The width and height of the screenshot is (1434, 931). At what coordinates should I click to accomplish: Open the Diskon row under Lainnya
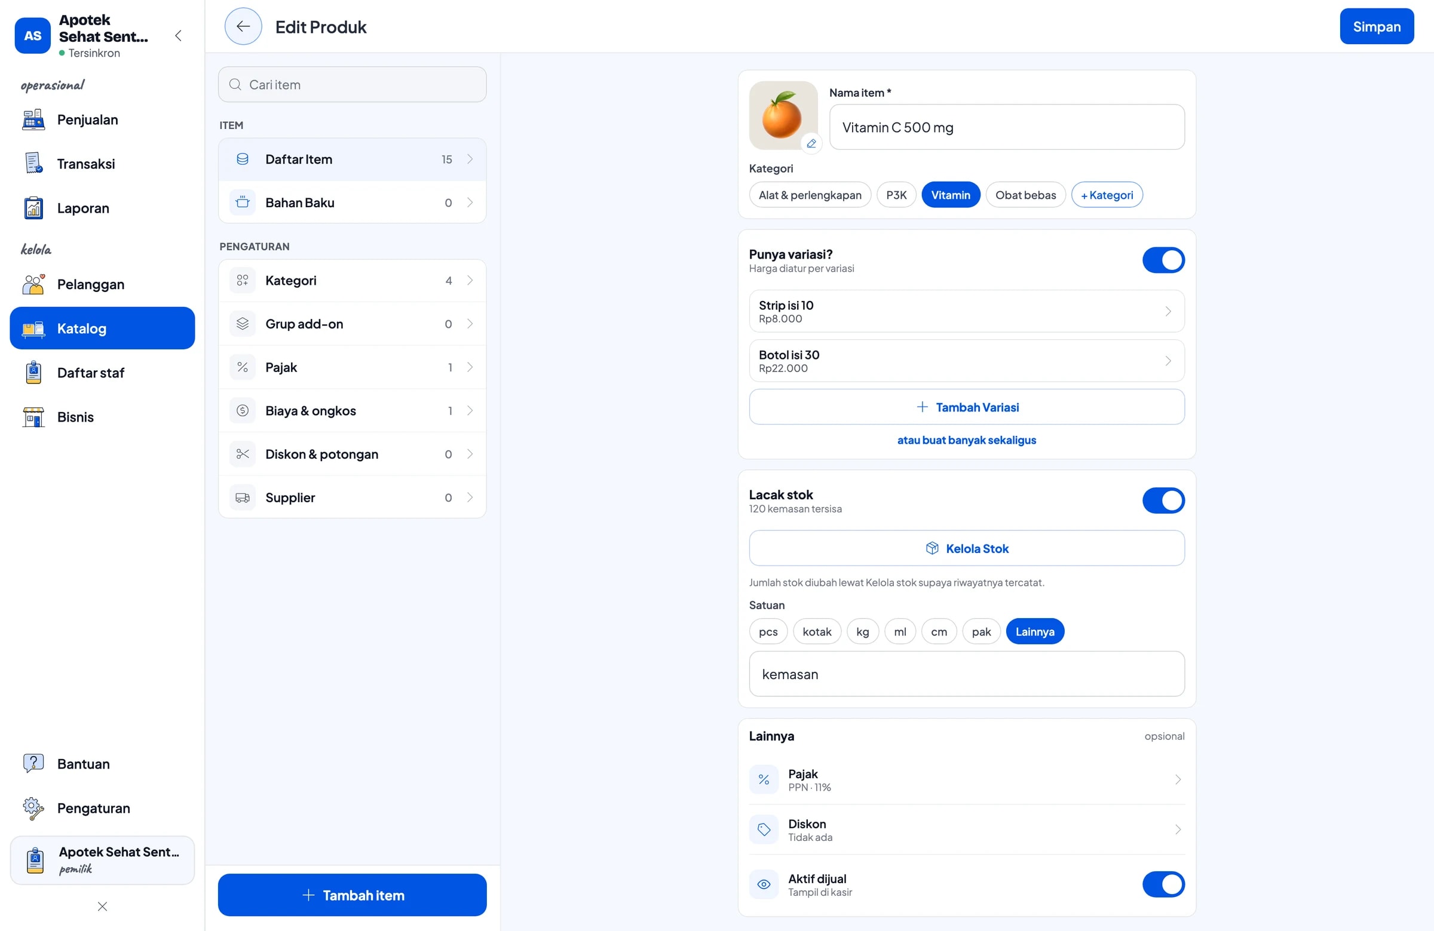pyautogui.click(x=966, y=829)
